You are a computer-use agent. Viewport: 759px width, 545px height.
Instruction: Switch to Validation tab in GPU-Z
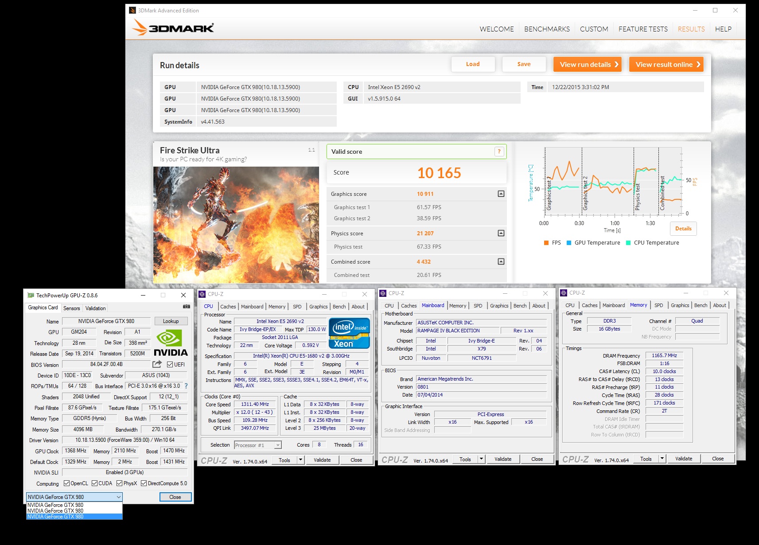[x=95, y=308]
